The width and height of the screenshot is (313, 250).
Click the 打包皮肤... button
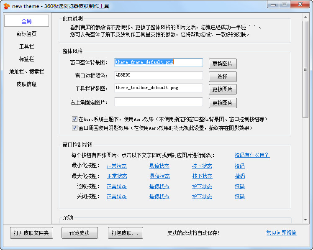126,233
